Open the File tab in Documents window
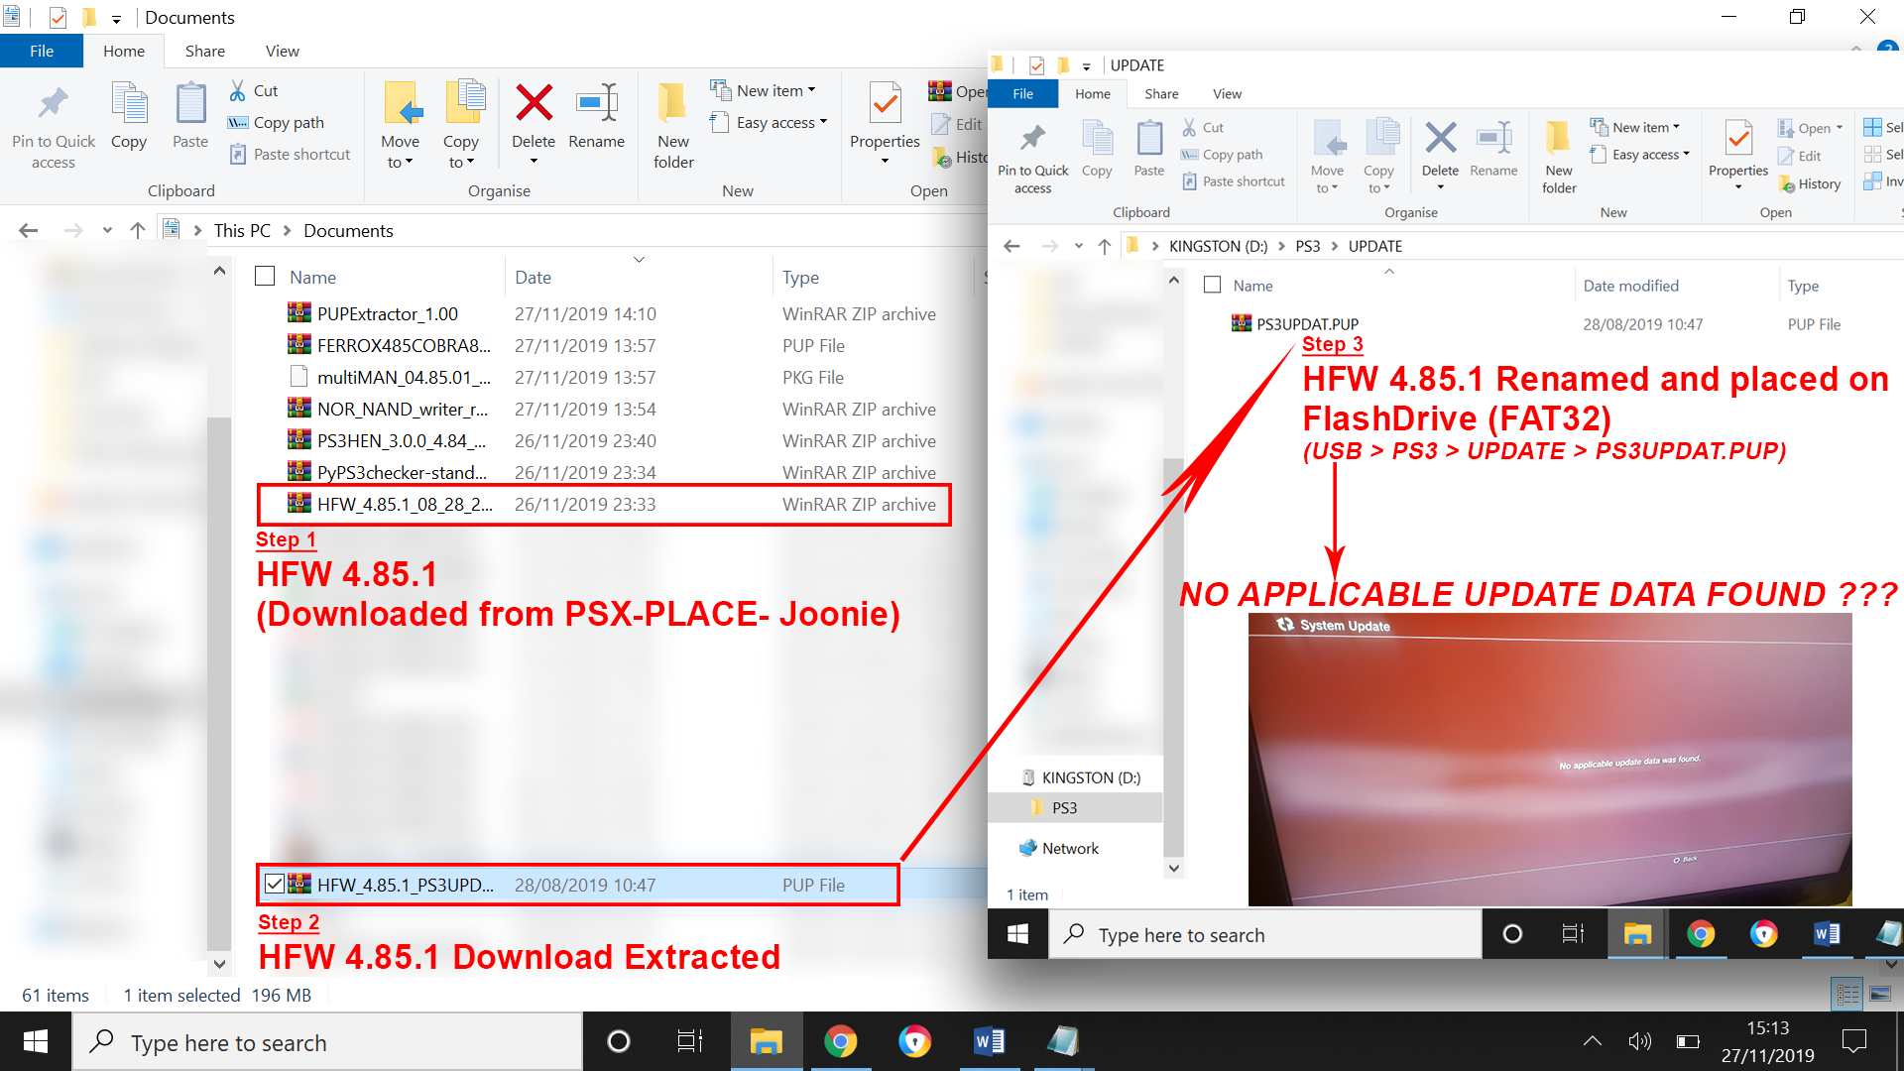Viewport: 1904px width, 1071px height. click(x=42, y=51)
